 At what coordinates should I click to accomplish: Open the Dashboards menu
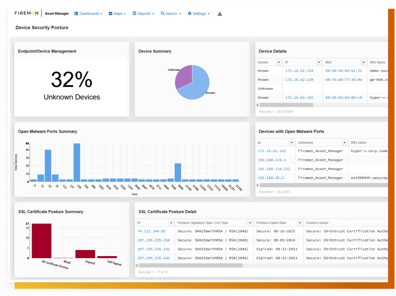tap(88, 14)
